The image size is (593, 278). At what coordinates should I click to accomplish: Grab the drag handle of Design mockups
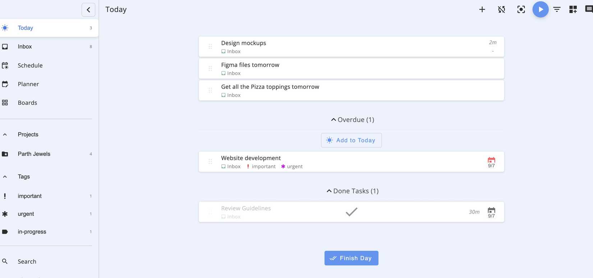point(210,47)
